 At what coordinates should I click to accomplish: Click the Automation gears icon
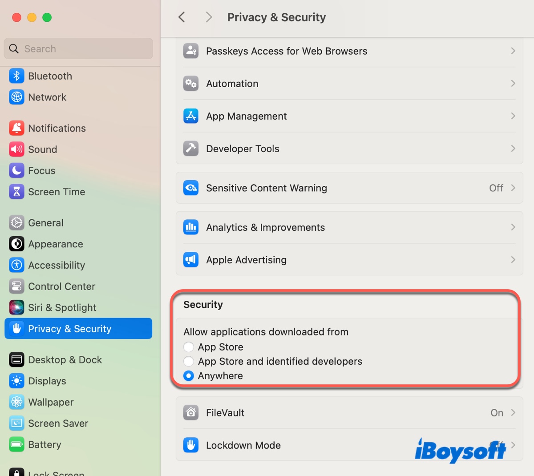[x=191, y=83]
